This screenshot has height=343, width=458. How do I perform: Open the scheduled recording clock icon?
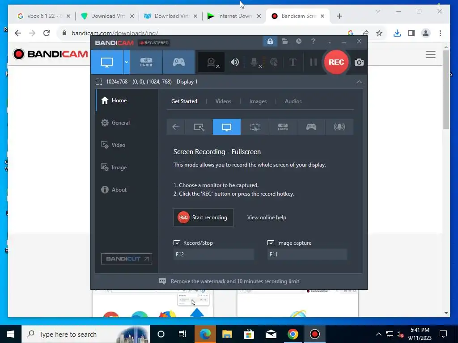tap(298, 41)
